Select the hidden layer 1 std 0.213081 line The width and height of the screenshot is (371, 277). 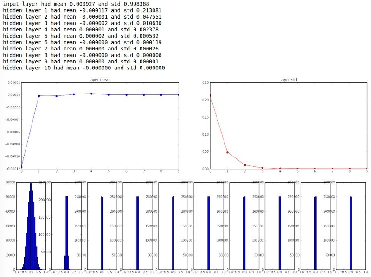(82, 10)
